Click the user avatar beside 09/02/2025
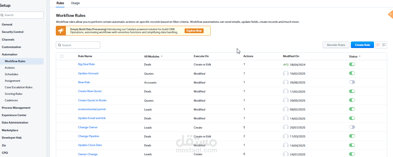 [x=286, y=109]
